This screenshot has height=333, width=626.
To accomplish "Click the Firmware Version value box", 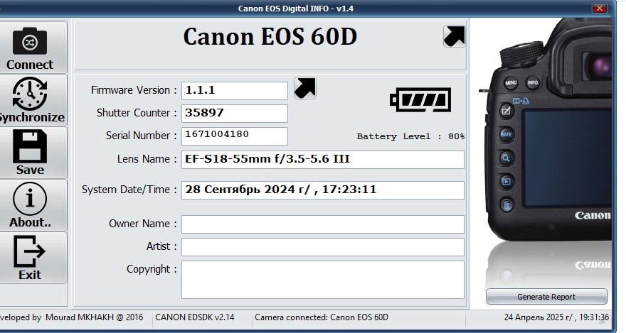I will pyautogui.click(x=235, y=91).
